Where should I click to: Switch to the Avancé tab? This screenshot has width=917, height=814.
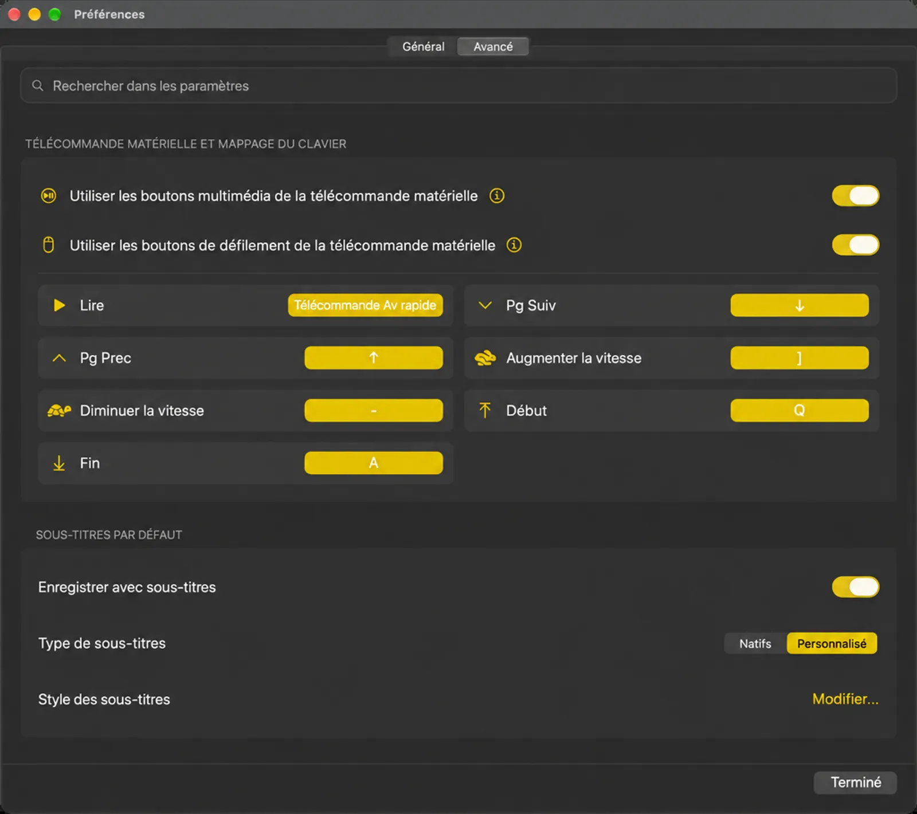(493, 46)
